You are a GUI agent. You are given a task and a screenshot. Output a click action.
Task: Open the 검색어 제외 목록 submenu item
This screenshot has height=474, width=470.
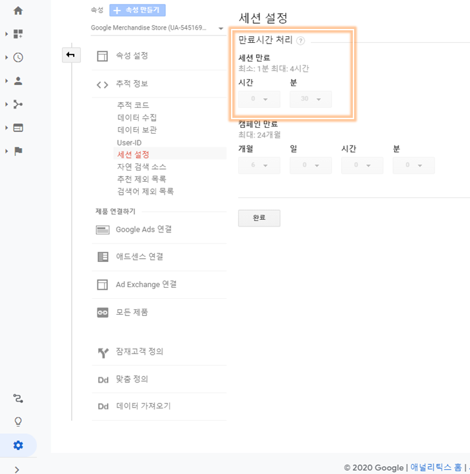tap(145, 192)
